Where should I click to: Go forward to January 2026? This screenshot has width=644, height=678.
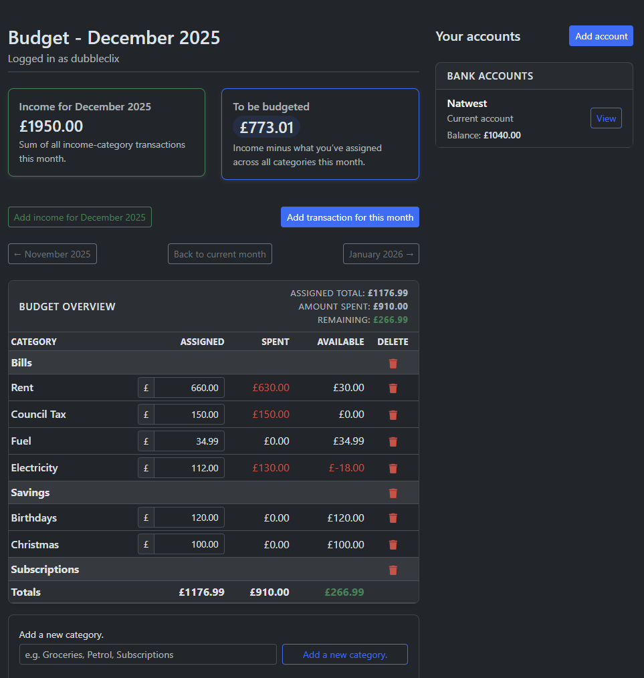tap(381, 253)
